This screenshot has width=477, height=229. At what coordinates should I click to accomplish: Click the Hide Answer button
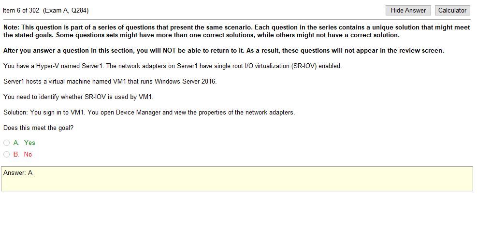408,10
